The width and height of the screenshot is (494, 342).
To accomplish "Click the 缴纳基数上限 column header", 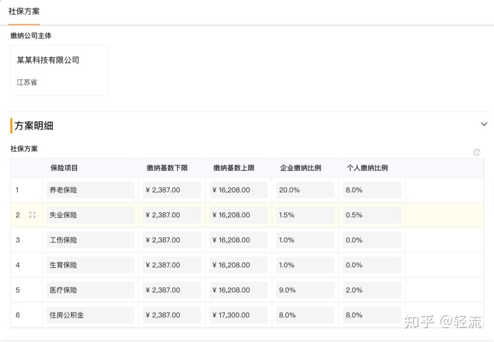I will pos(234,168).
